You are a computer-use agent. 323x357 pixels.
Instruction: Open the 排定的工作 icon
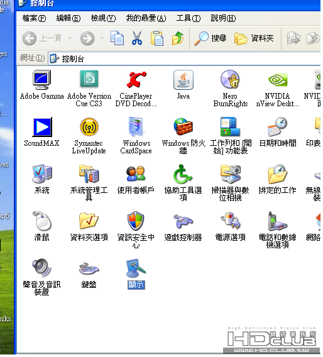(278, 174)
